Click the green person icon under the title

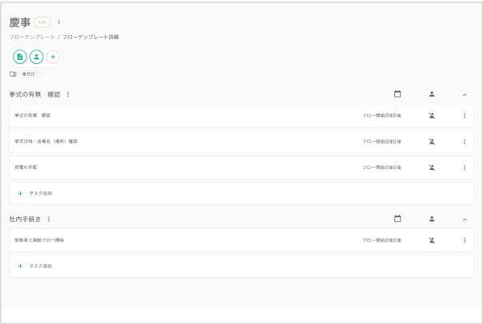pyautogui.click(x=36, y=57)
